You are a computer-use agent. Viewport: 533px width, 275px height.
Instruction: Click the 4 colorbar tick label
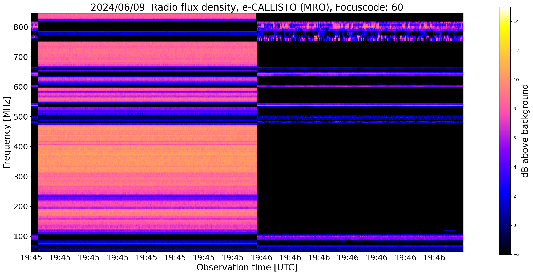click(x=515, y=167)
